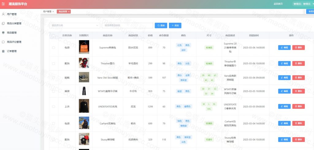Screen dimensions: 314x150
Task: Switch to the 商品管理 tab
Action: tap(63, 12)
